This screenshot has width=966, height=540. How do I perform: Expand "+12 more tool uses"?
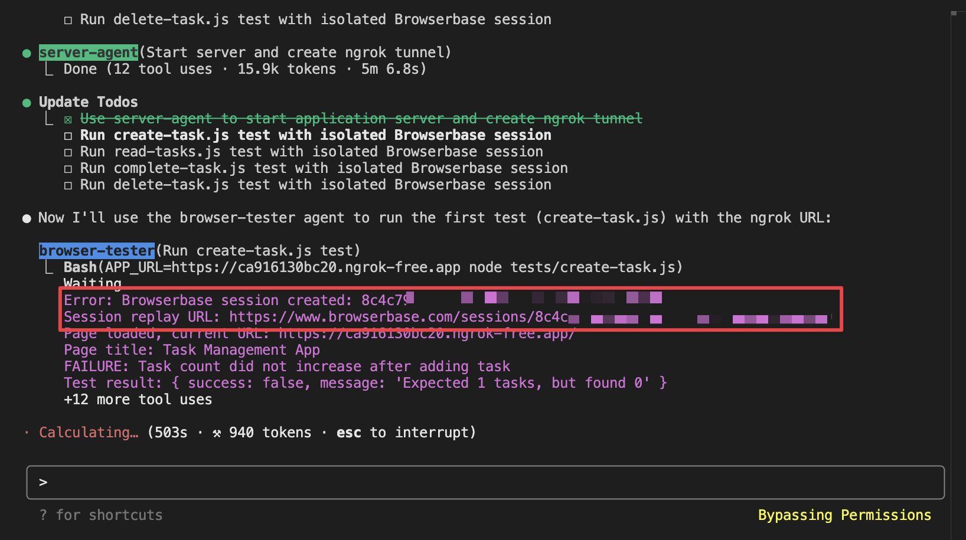[138, 400]
